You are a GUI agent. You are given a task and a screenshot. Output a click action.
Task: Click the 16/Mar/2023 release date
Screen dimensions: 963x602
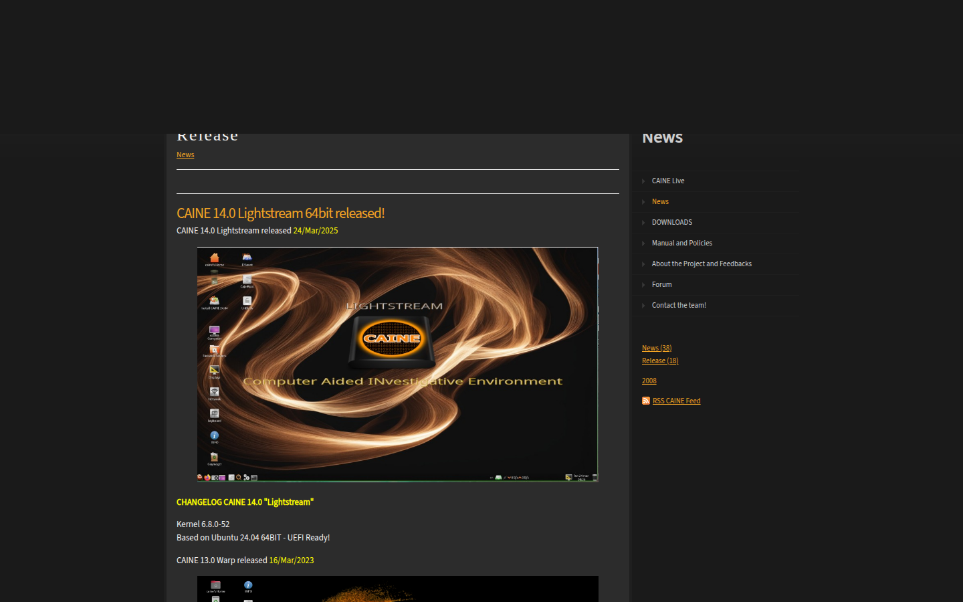[x=292, y=561]
